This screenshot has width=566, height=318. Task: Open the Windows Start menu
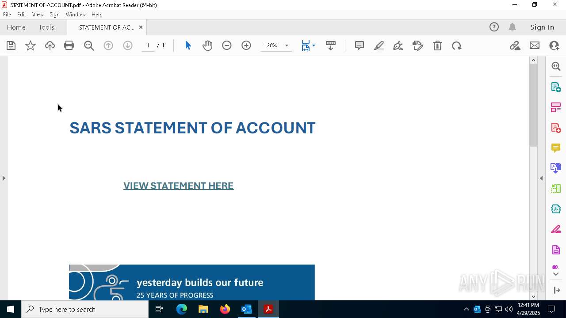coord(11,309)
